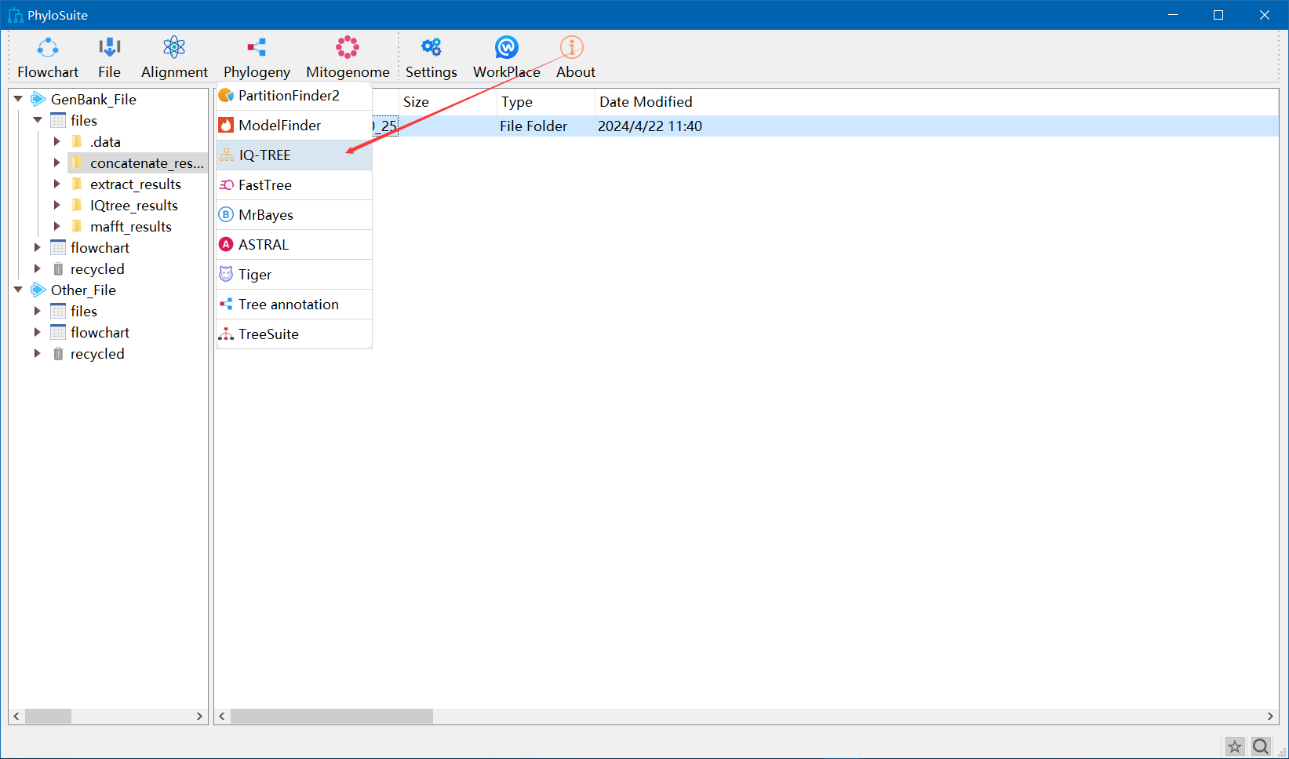Click the About info icon
Viewport: 1289px width, 759px height.
click(x=572, y=48)
